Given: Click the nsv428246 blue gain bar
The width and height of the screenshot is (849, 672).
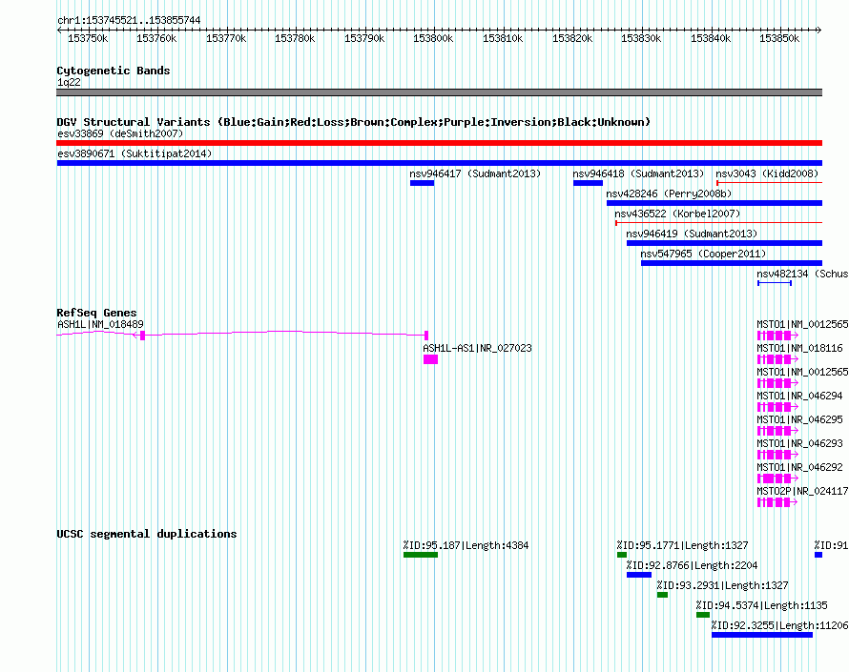Looking at the screenshot, I should click(x=714, y=203).
